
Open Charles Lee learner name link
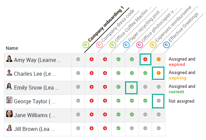tap(35, 74)
